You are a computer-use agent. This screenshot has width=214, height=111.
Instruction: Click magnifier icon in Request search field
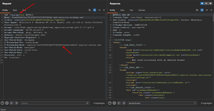87,103
